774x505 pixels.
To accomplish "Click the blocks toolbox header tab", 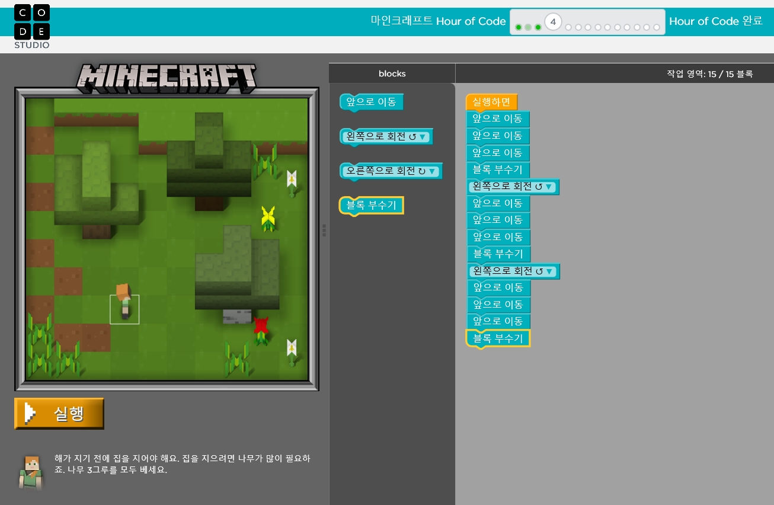I will click(x=392, y=73).
